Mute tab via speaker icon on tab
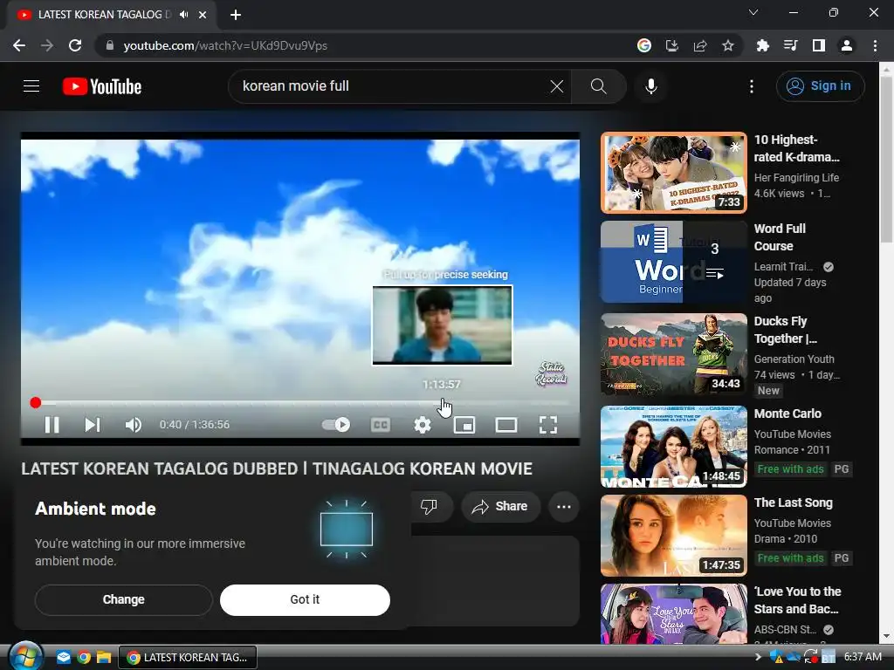The height and width of the screenshot is (670, 894). tap(183, 15)
